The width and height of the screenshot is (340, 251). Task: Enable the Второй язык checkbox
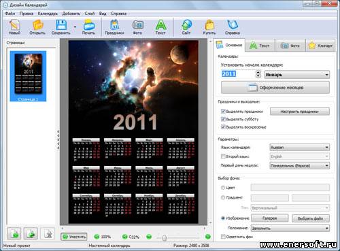tap(223, 156)
